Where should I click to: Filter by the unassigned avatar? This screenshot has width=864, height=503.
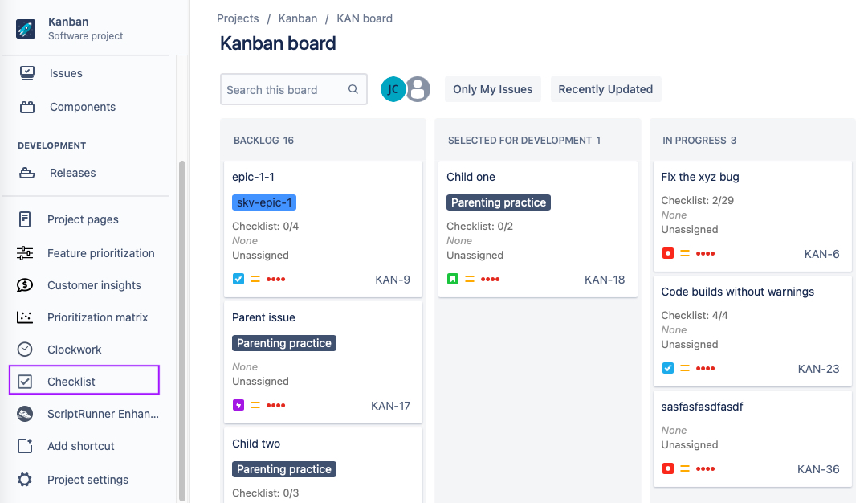(418, 89)
